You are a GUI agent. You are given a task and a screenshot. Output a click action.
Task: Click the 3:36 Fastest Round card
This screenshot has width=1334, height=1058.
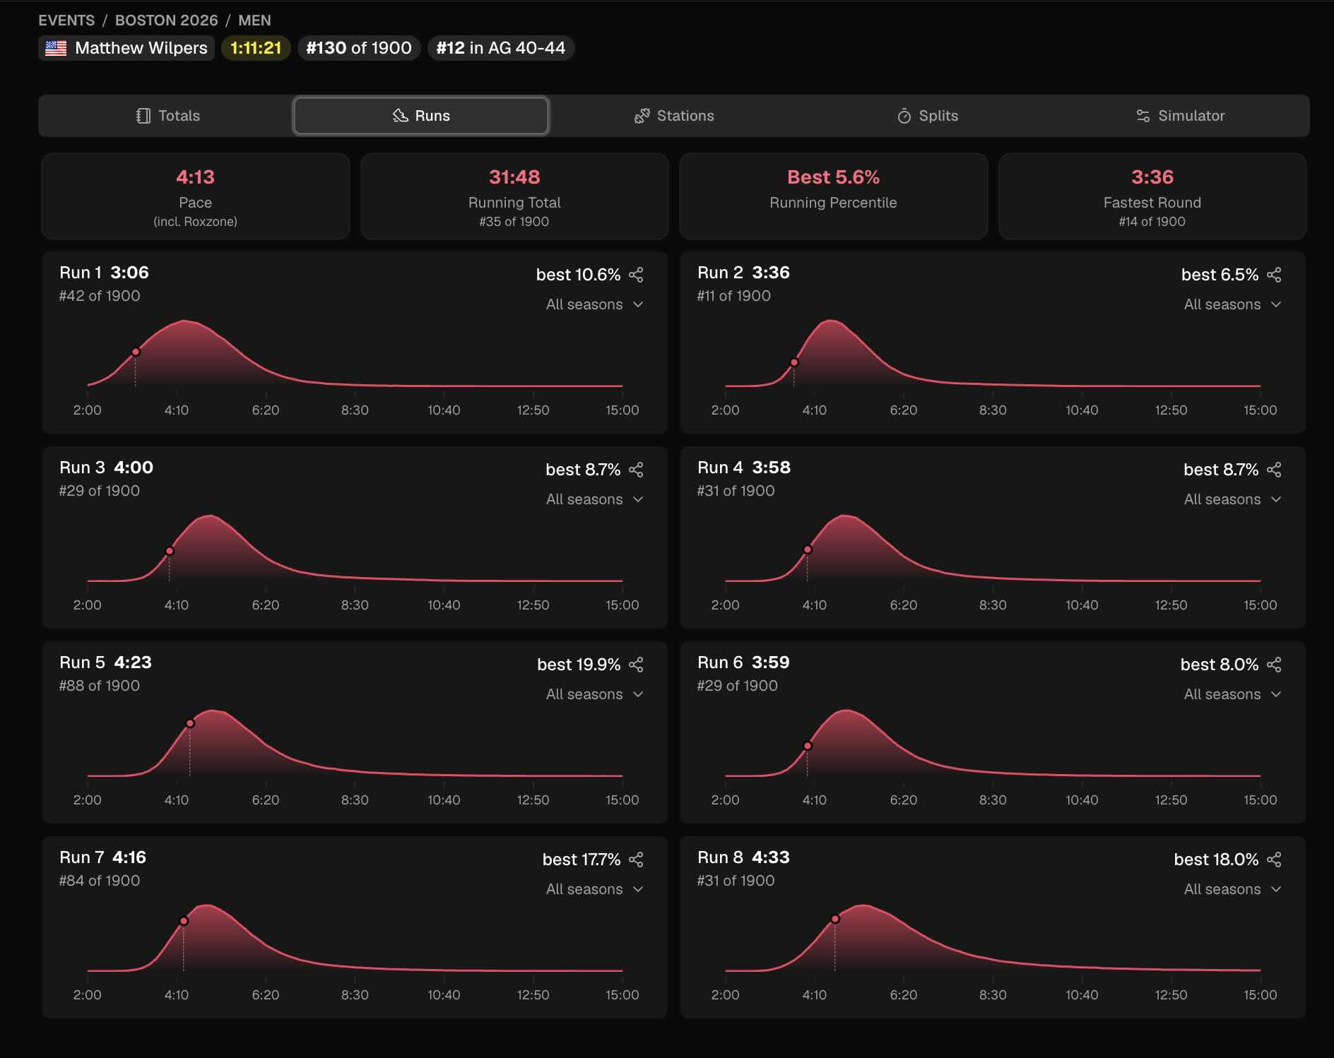[x=1152, y=196]
